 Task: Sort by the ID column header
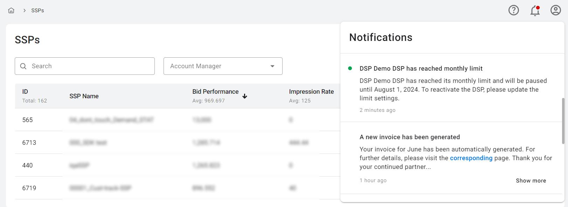pos(25,92)
